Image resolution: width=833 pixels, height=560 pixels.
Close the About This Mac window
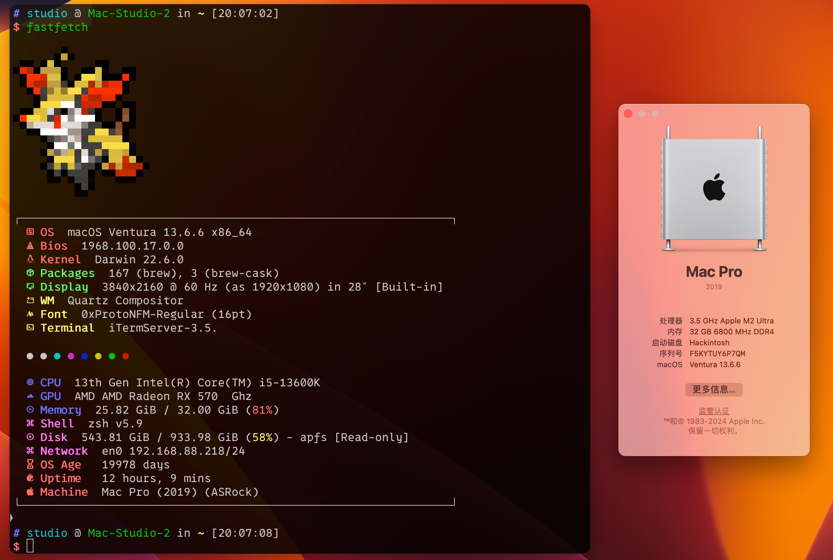tap(628, 114)
